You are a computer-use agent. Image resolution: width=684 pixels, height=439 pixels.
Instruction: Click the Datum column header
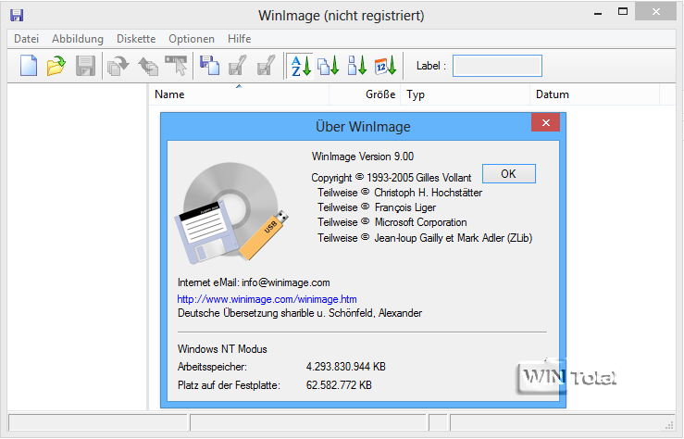pyautogui.click(x=594, y=94)
